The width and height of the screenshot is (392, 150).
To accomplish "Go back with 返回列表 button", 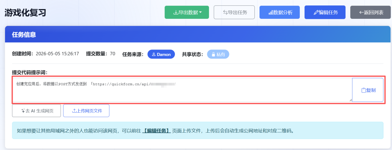I will tap(370, 12).
